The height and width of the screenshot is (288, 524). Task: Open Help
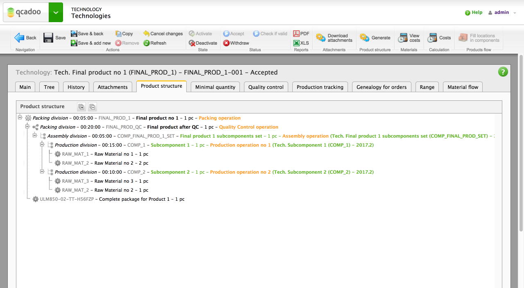tap(474, 12)
